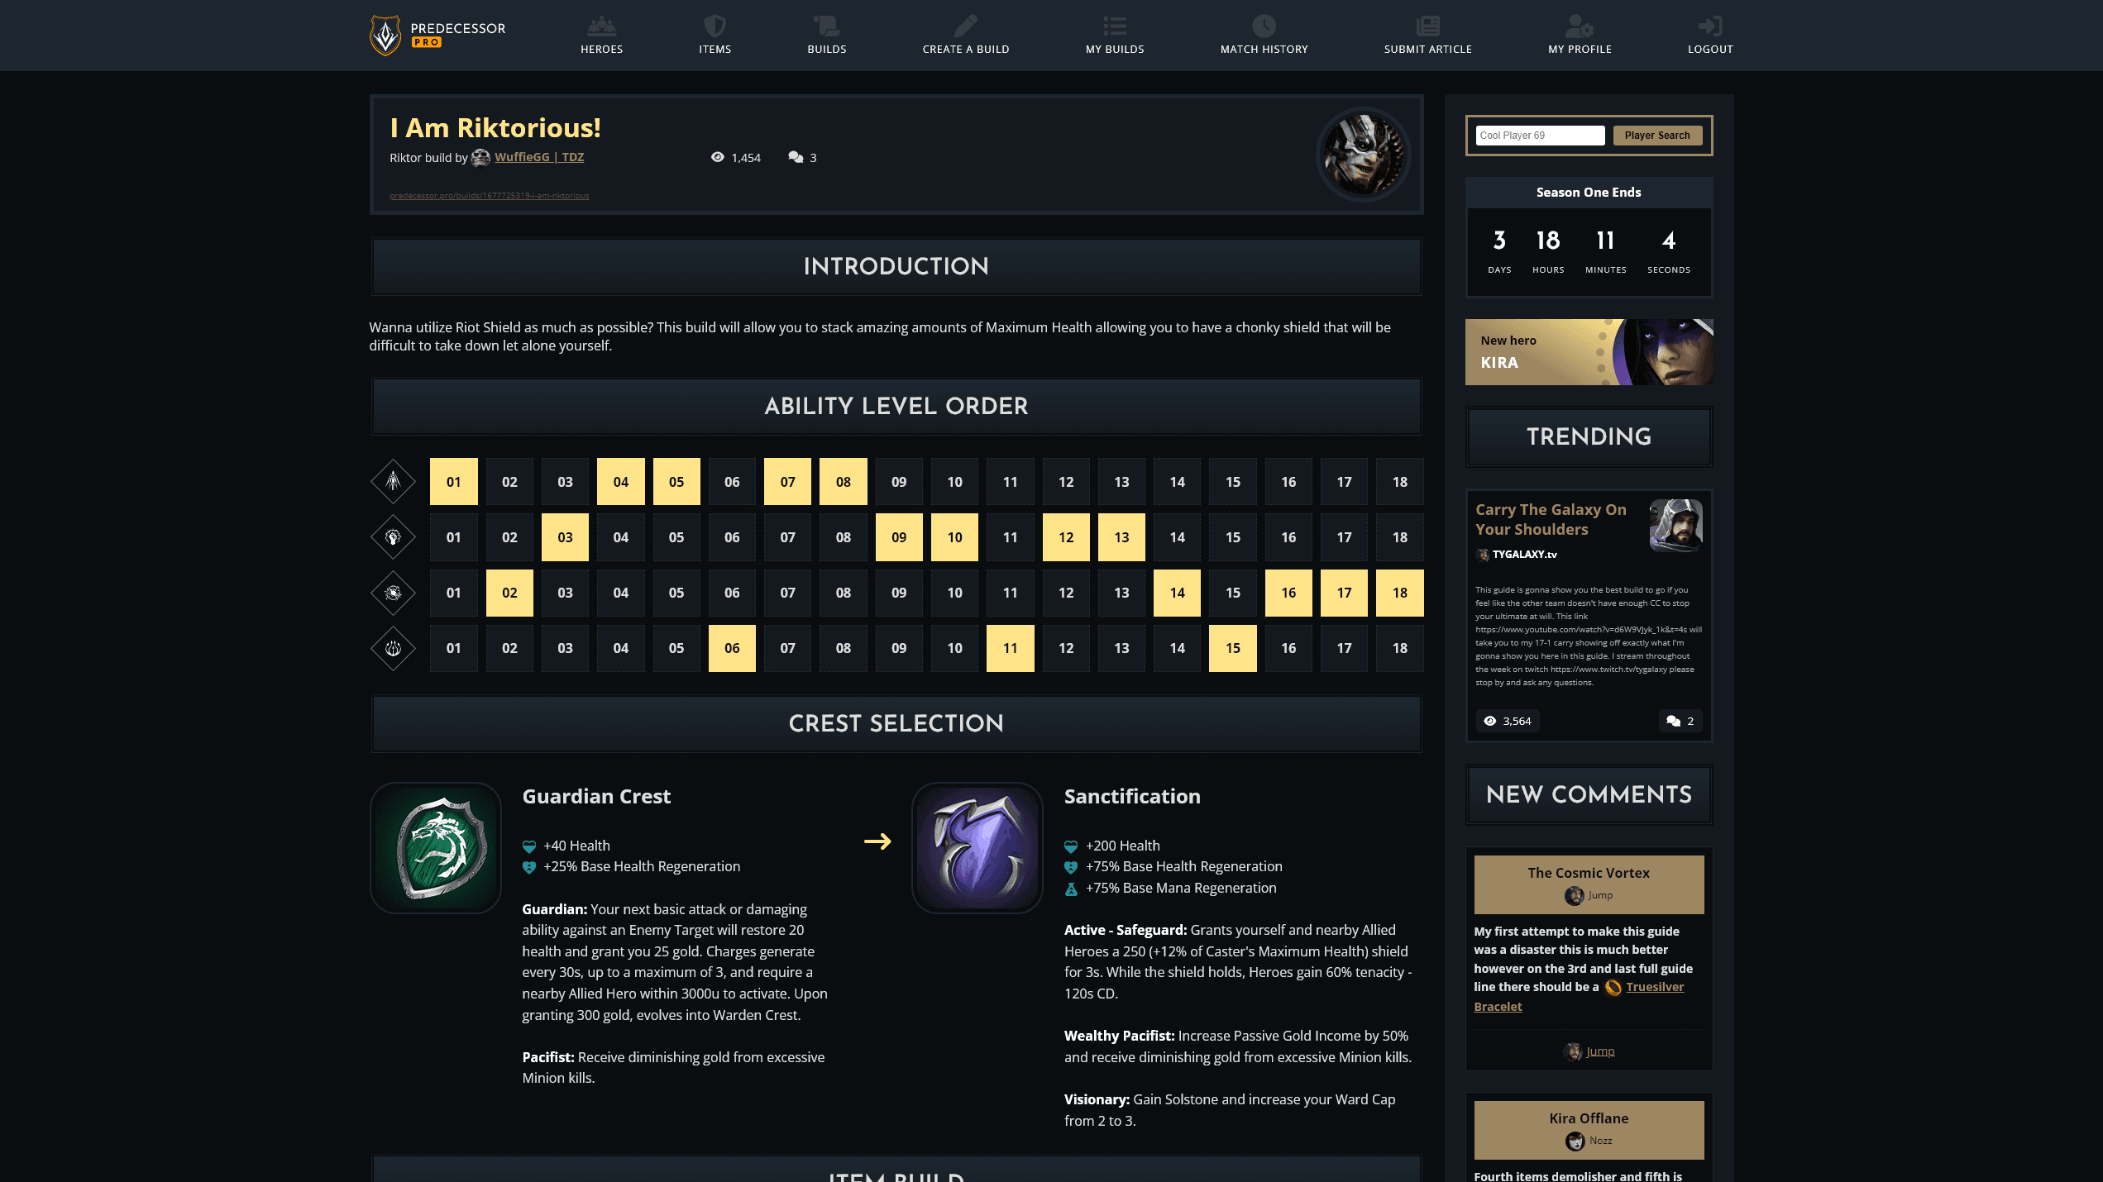Open the Create a Build pencil icon
The image size is (2103, 1182).
pyautogui.click(x=965, y=26)
